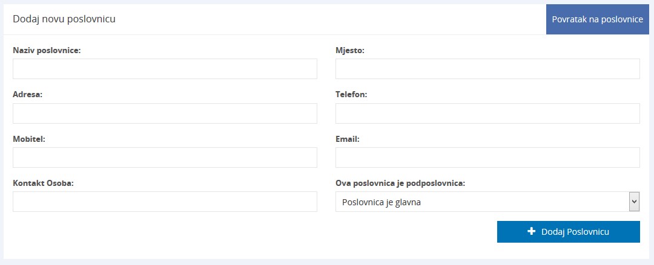Image resolution: width=654 pixels, height=265 pixels.
Task: Click the 'Mjesto:' label text
Action: (x=350, y=51)
